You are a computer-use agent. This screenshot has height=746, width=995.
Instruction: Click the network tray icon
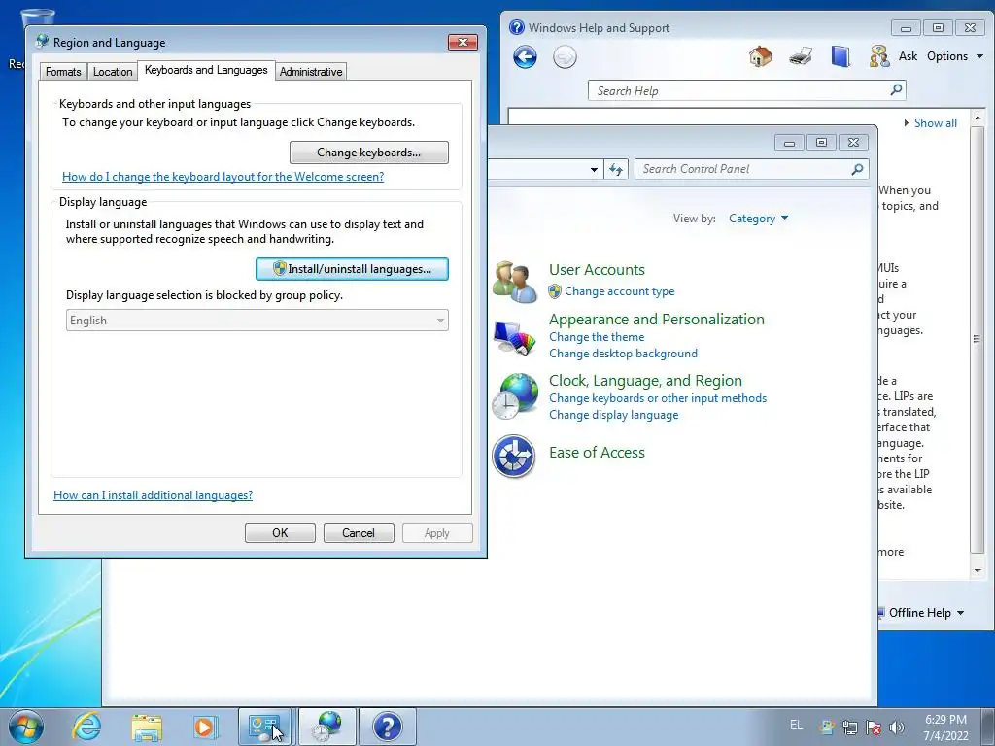[849, 728]
